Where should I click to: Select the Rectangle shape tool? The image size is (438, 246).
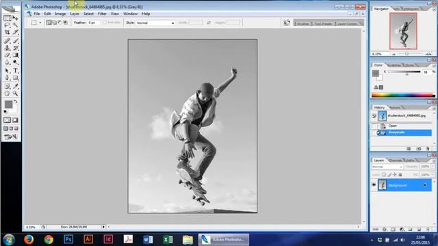click(x=15, y=78)
